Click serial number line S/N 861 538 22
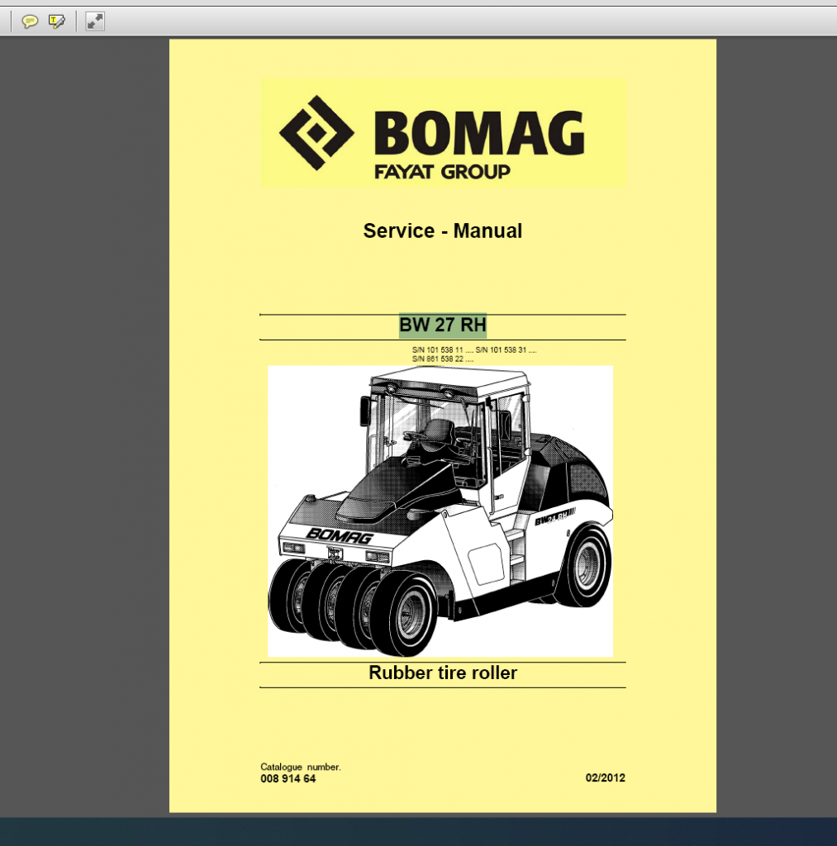The height and width of the screenshot is (846, 837). (x=443, y=359)
